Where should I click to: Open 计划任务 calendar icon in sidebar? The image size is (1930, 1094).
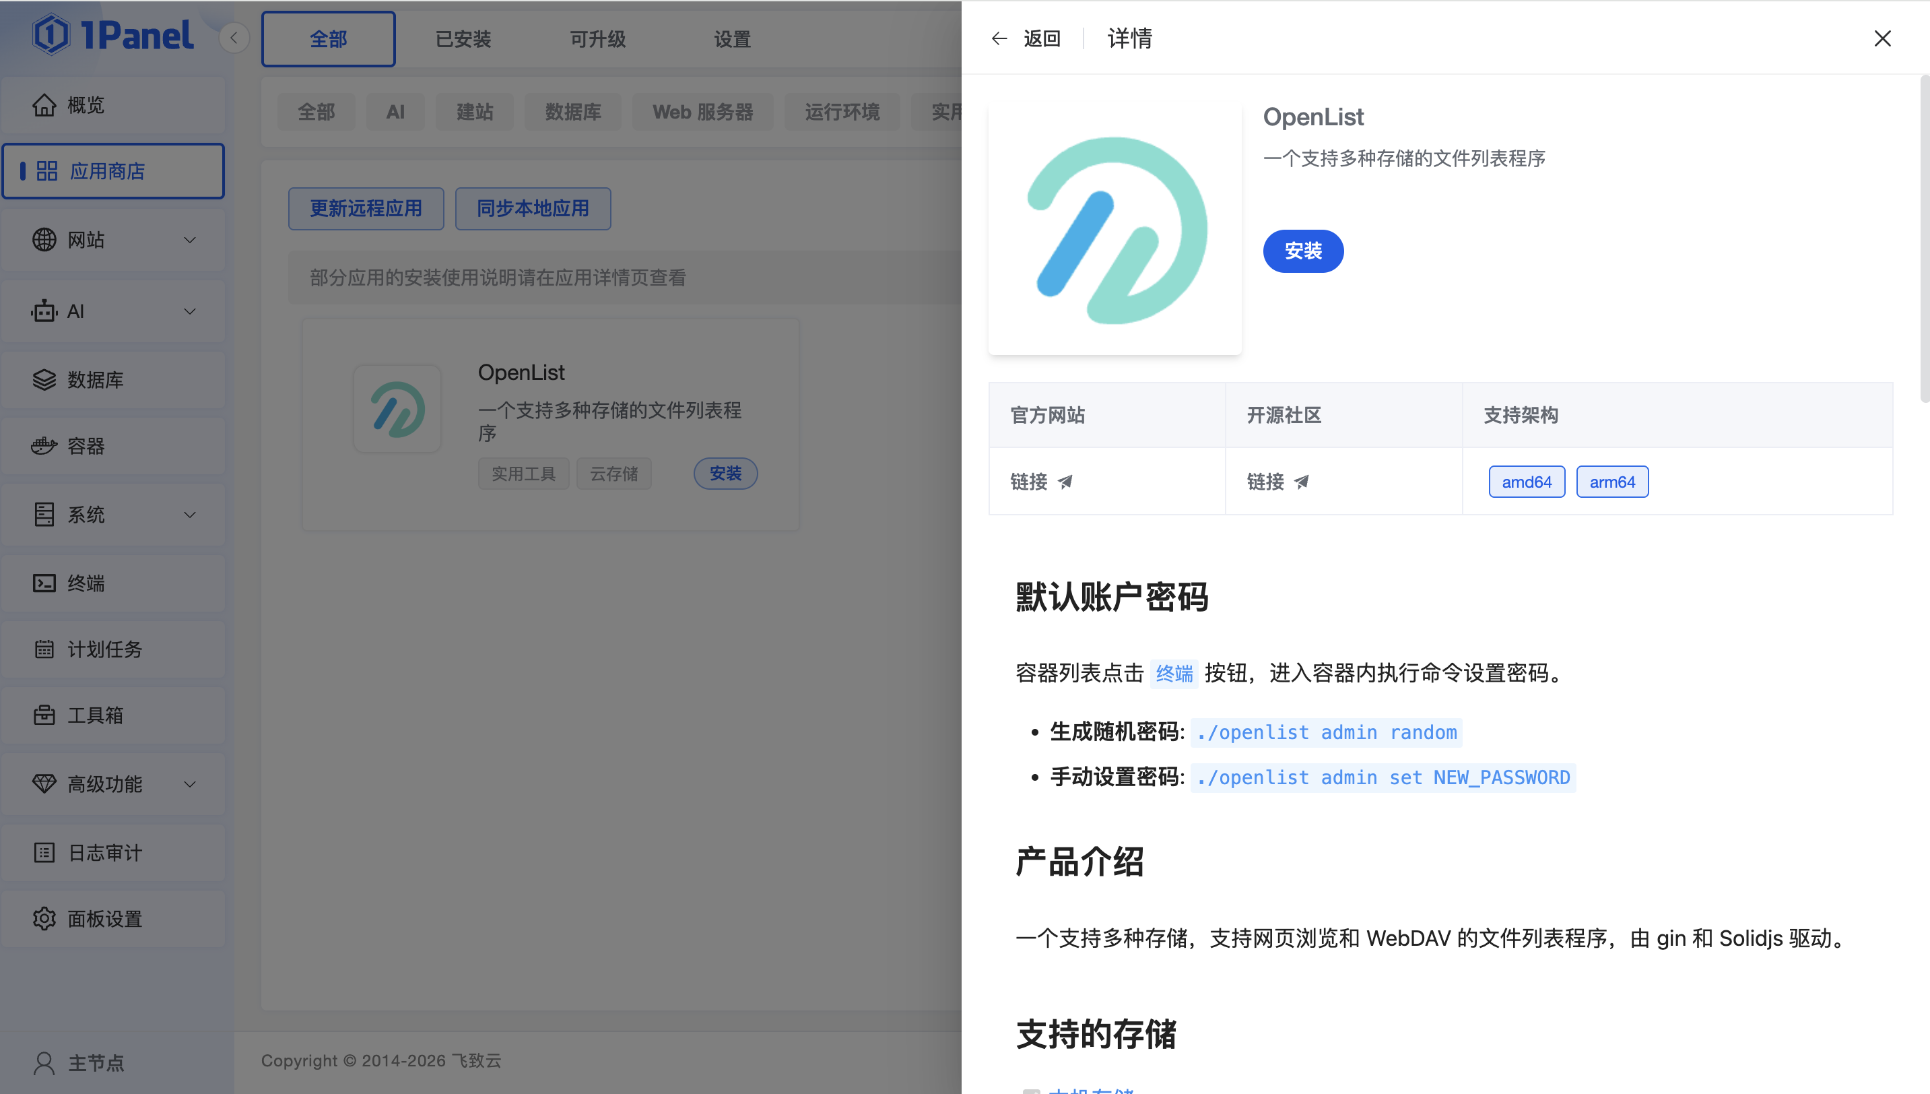(x=44, y=649)
